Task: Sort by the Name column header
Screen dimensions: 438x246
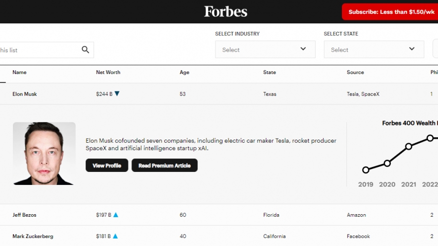Action: coord(19,72)
